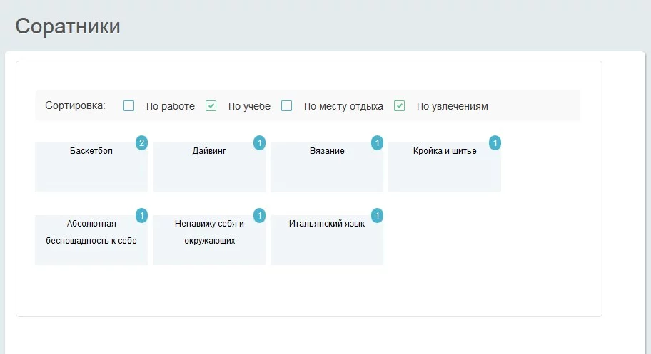The width and height of the screenshot is (651, 354).
Task: Select the Дайвинг interest tile
Action: pos(209,168)
